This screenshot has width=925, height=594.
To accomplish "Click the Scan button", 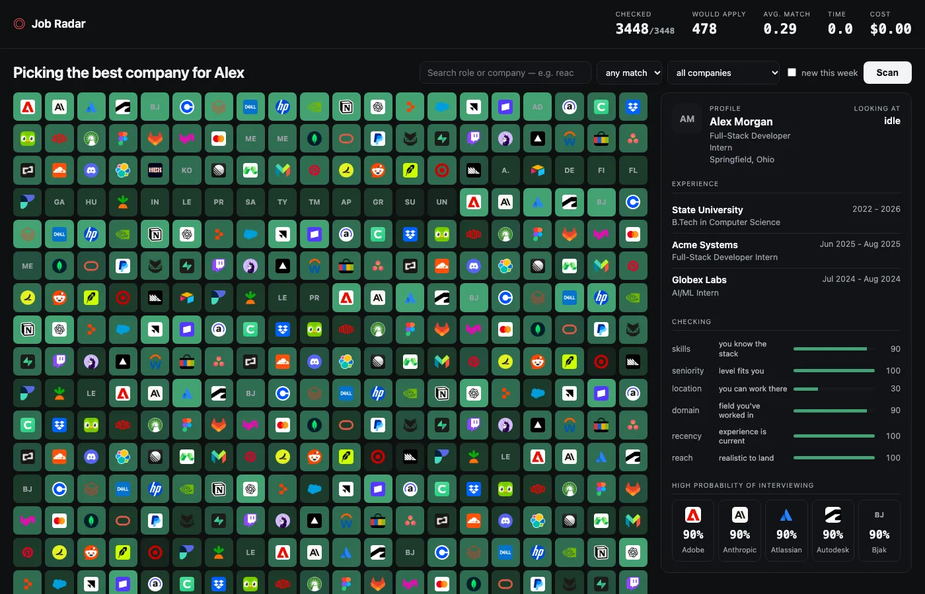I will [887, 73].
